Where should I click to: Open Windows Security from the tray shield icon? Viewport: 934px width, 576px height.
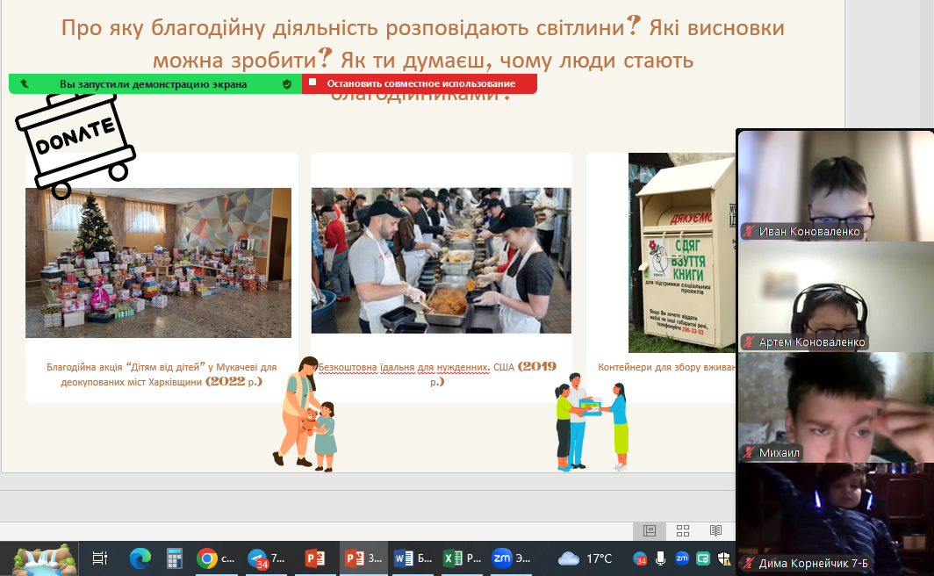[724, 558]
